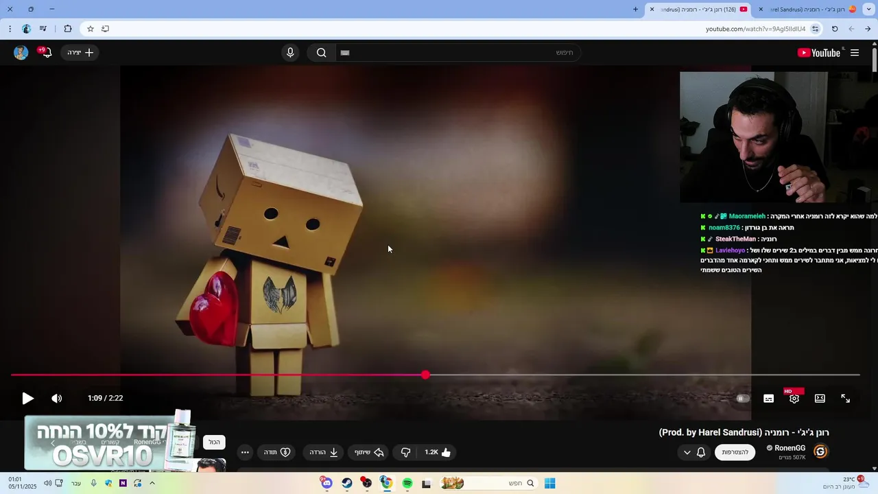The width and height of the screenshot is (878, 494).
Task: Open weather widget showing 23°C
Action: pyautogui.click(x=847, y=483)
